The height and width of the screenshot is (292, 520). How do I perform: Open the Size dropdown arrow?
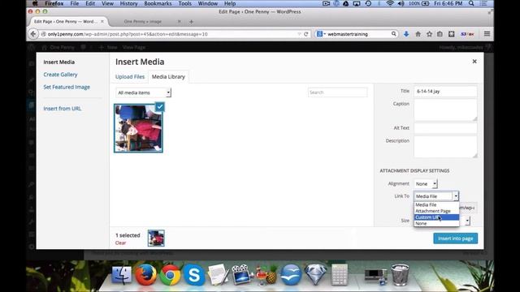point(467,221)
